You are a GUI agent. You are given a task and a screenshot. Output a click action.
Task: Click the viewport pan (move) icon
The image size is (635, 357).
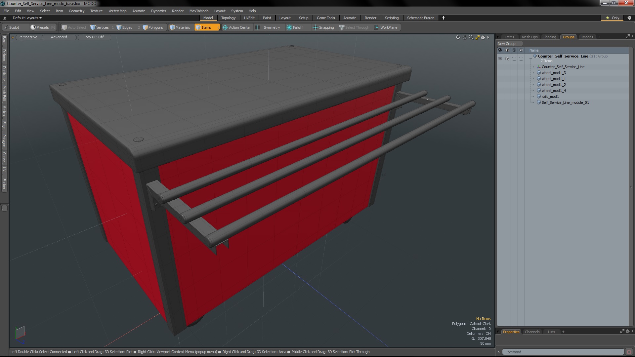click(x=458, y=37)
